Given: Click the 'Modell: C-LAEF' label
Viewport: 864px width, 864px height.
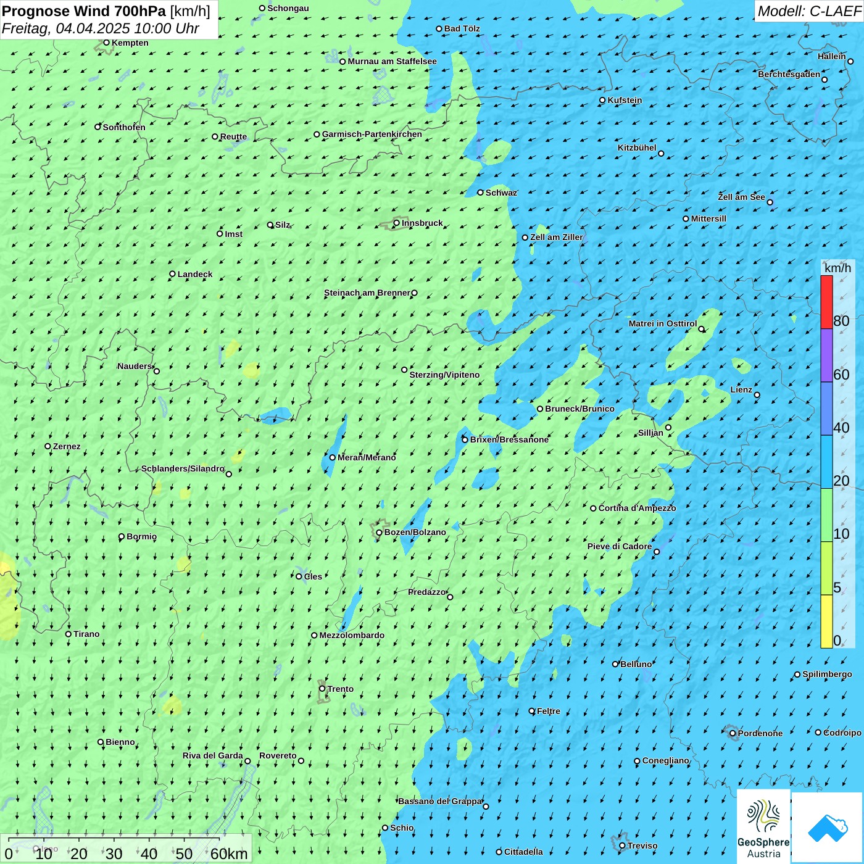Looking at the screenshot, I should click(x=809, y=11).
